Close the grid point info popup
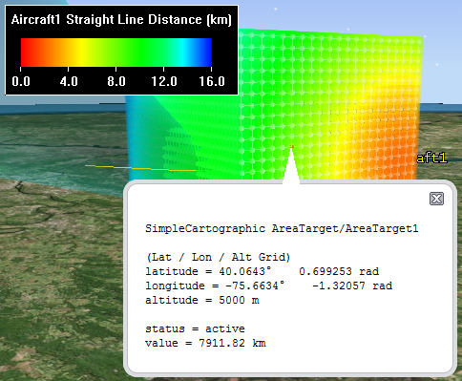Screen dimensions: 462x381 436,199
